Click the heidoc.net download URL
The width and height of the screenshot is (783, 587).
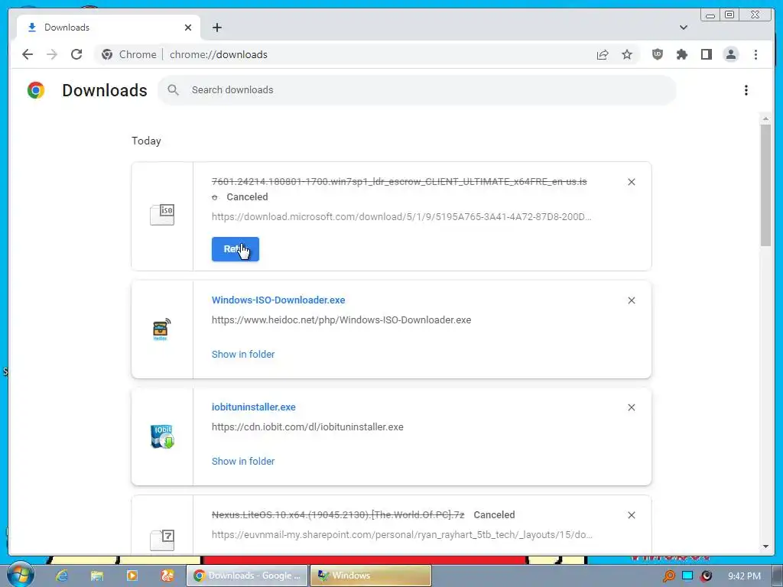click(x=341, y=320)
